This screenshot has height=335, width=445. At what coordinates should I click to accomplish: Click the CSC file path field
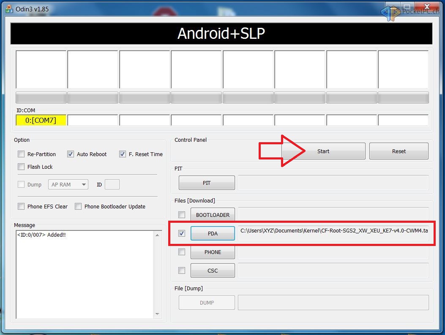(333, 270)
